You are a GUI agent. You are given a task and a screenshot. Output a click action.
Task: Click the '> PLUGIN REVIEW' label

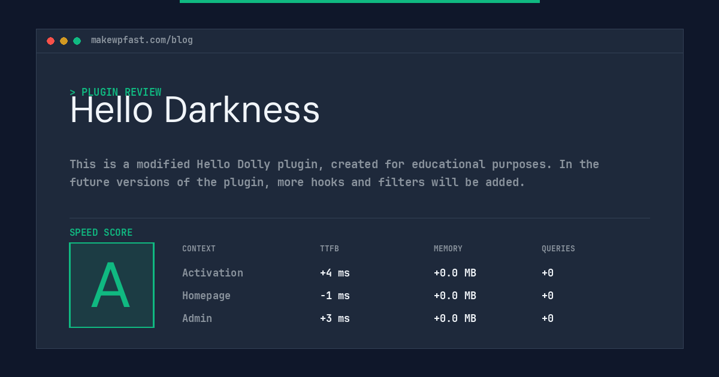tap(116, 92)
